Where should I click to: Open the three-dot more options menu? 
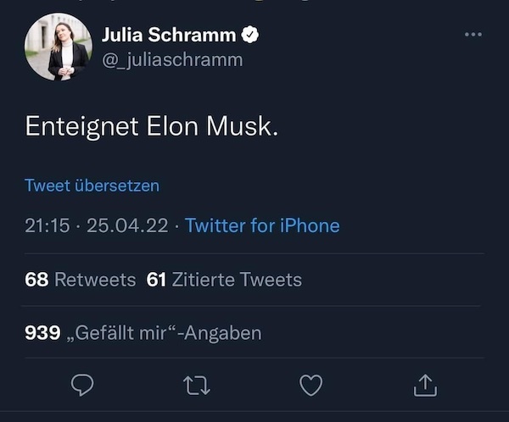[473, 35]
